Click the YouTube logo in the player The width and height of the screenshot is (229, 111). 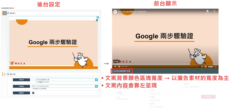click(x=210, y=67)
